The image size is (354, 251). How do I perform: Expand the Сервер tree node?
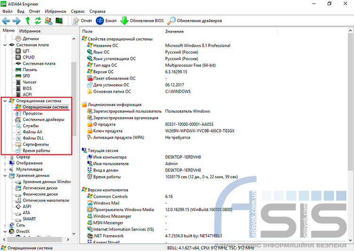[5, 157]
